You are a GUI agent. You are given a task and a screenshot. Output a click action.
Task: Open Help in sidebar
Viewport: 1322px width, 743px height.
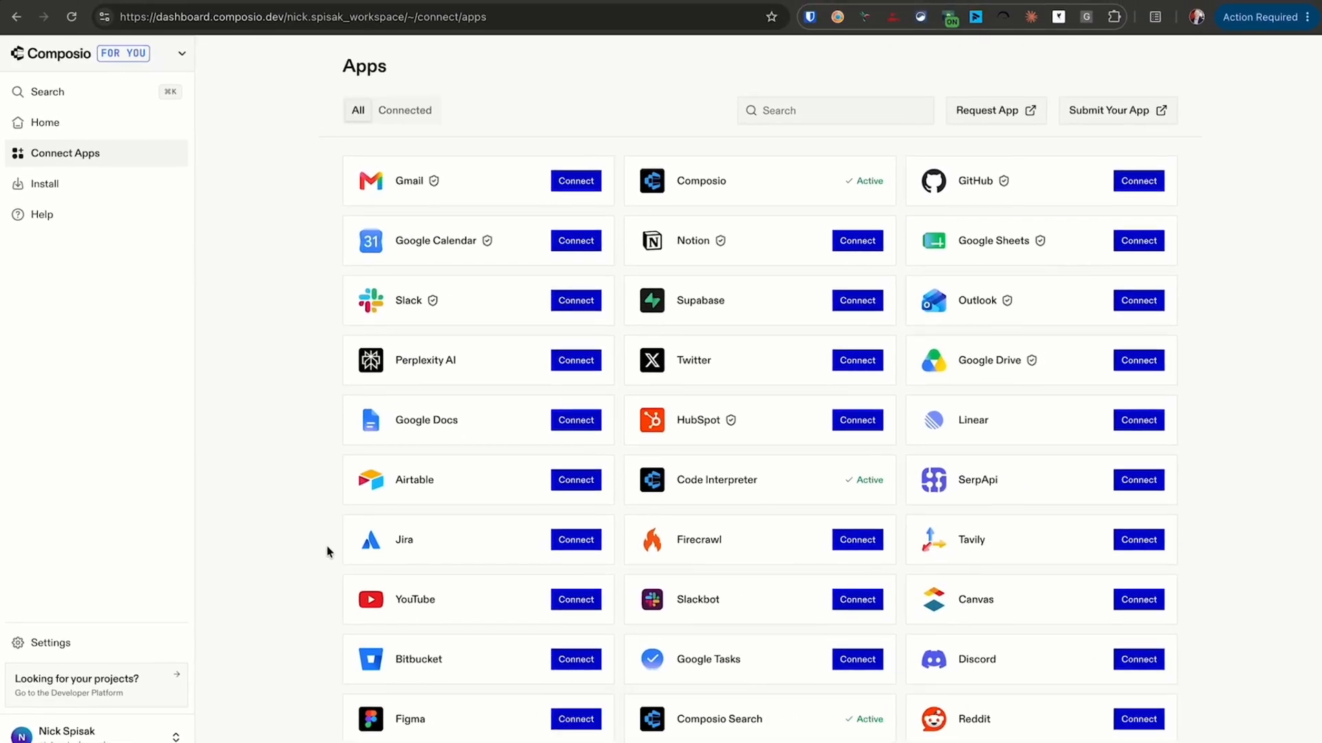pyautogui.click(x=96, y=215)
